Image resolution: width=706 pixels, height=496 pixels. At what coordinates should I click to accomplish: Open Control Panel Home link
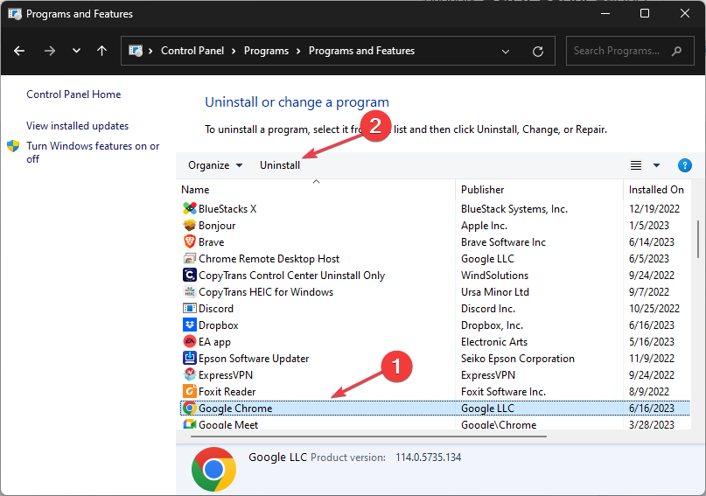pyautogui.click(x=73, y=94)
